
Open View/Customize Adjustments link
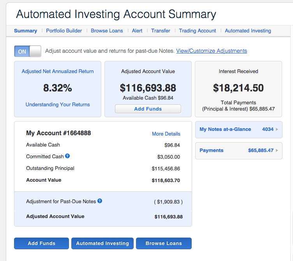tap(211, 51)
